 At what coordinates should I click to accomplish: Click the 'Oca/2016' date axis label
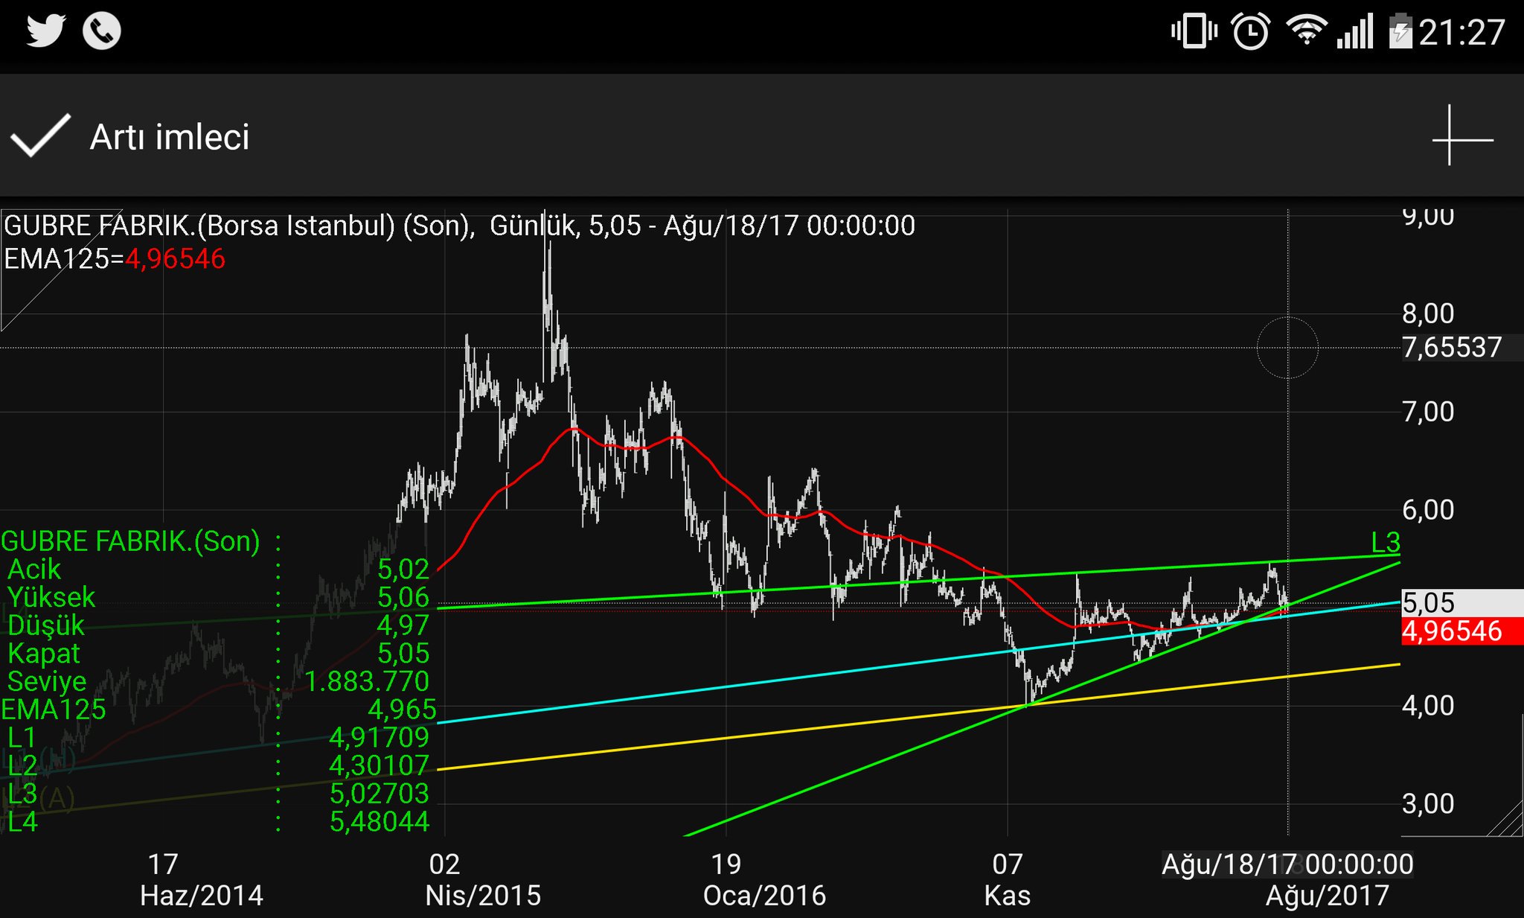[x=765, y=896]
